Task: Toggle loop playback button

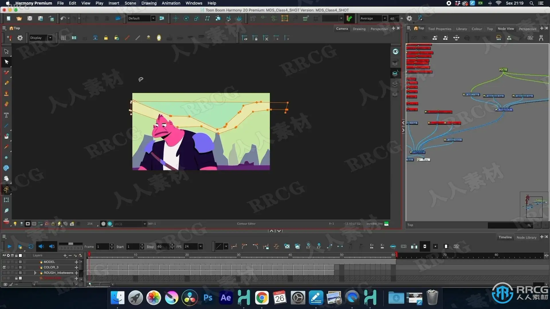Action: [x=31, y=246]
